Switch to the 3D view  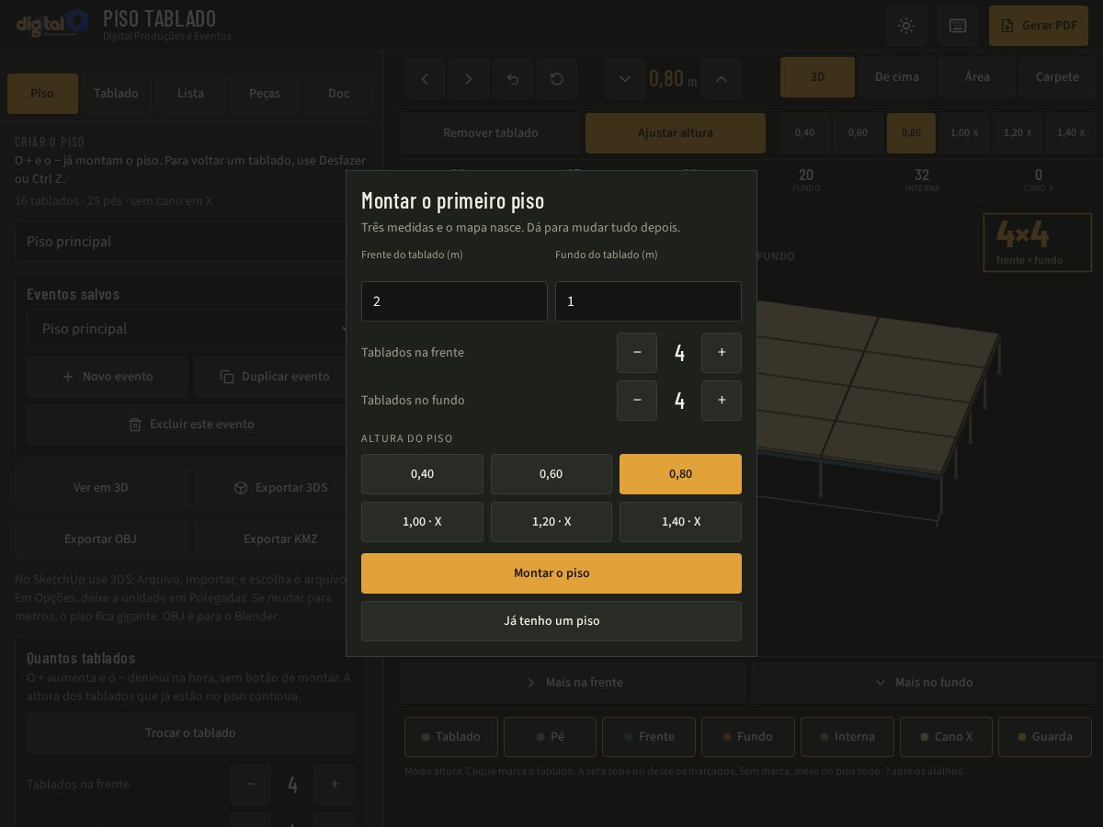(818, 77)
